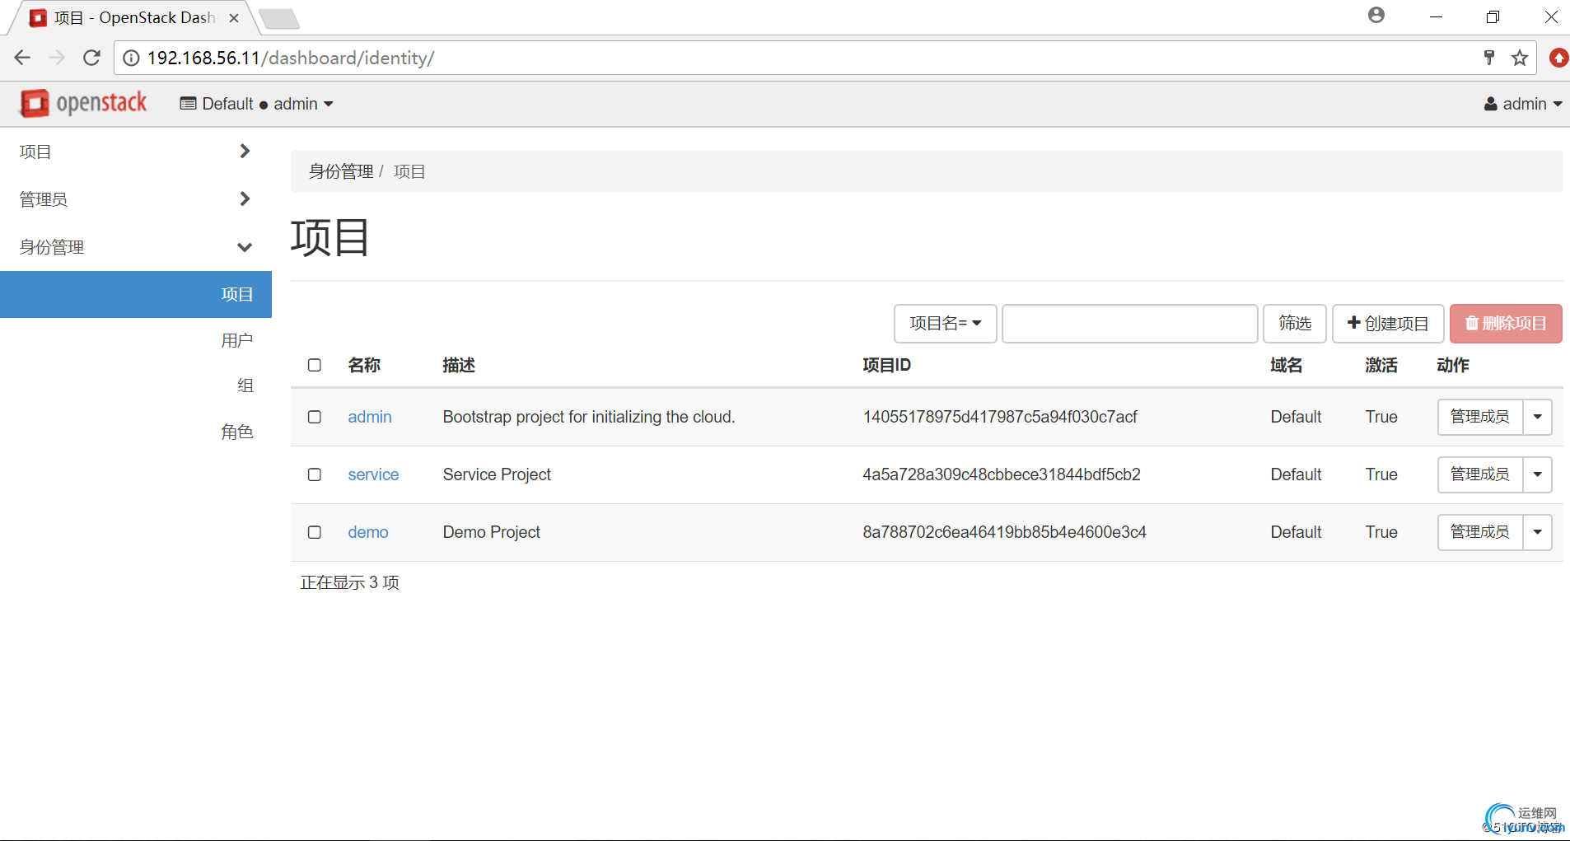Click the red extension icon in toolbar
Screen dimensions: 1570x841
1558,58
